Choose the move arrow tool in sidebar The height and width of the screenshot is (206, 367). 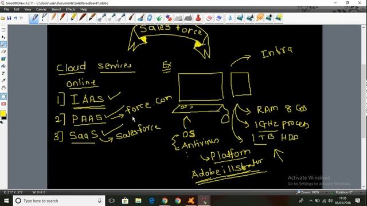pyautogui.click(x=3, y=37)
